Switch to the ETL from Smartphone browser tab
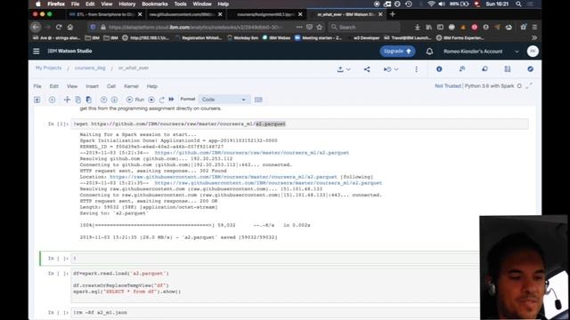This screenshot has height=320, width=570. pos(105,14)
